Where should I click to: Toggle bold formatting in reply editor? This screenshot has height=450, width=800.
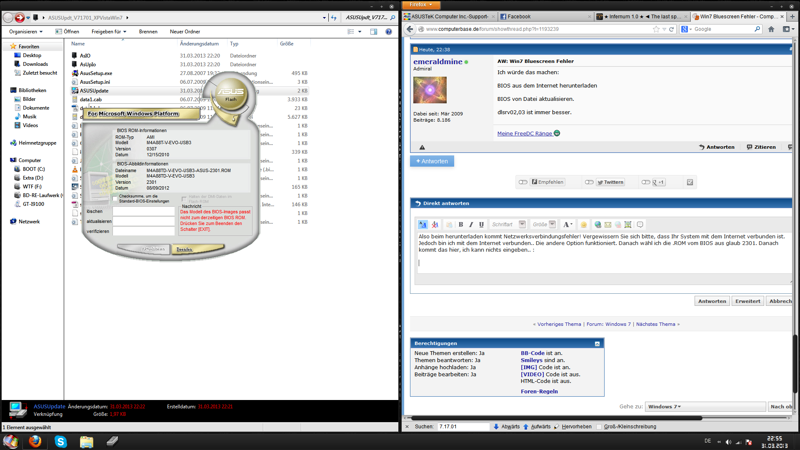point(461,225)
